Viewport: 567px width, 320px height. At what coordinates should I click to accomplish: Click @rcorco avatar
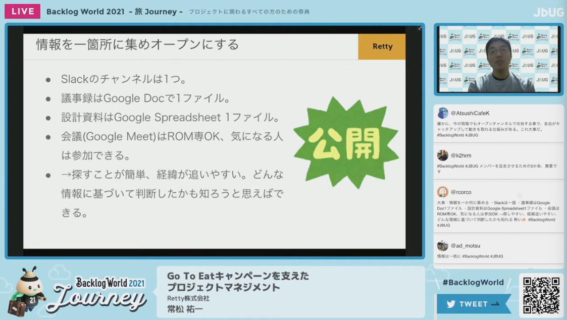(443, 192)
